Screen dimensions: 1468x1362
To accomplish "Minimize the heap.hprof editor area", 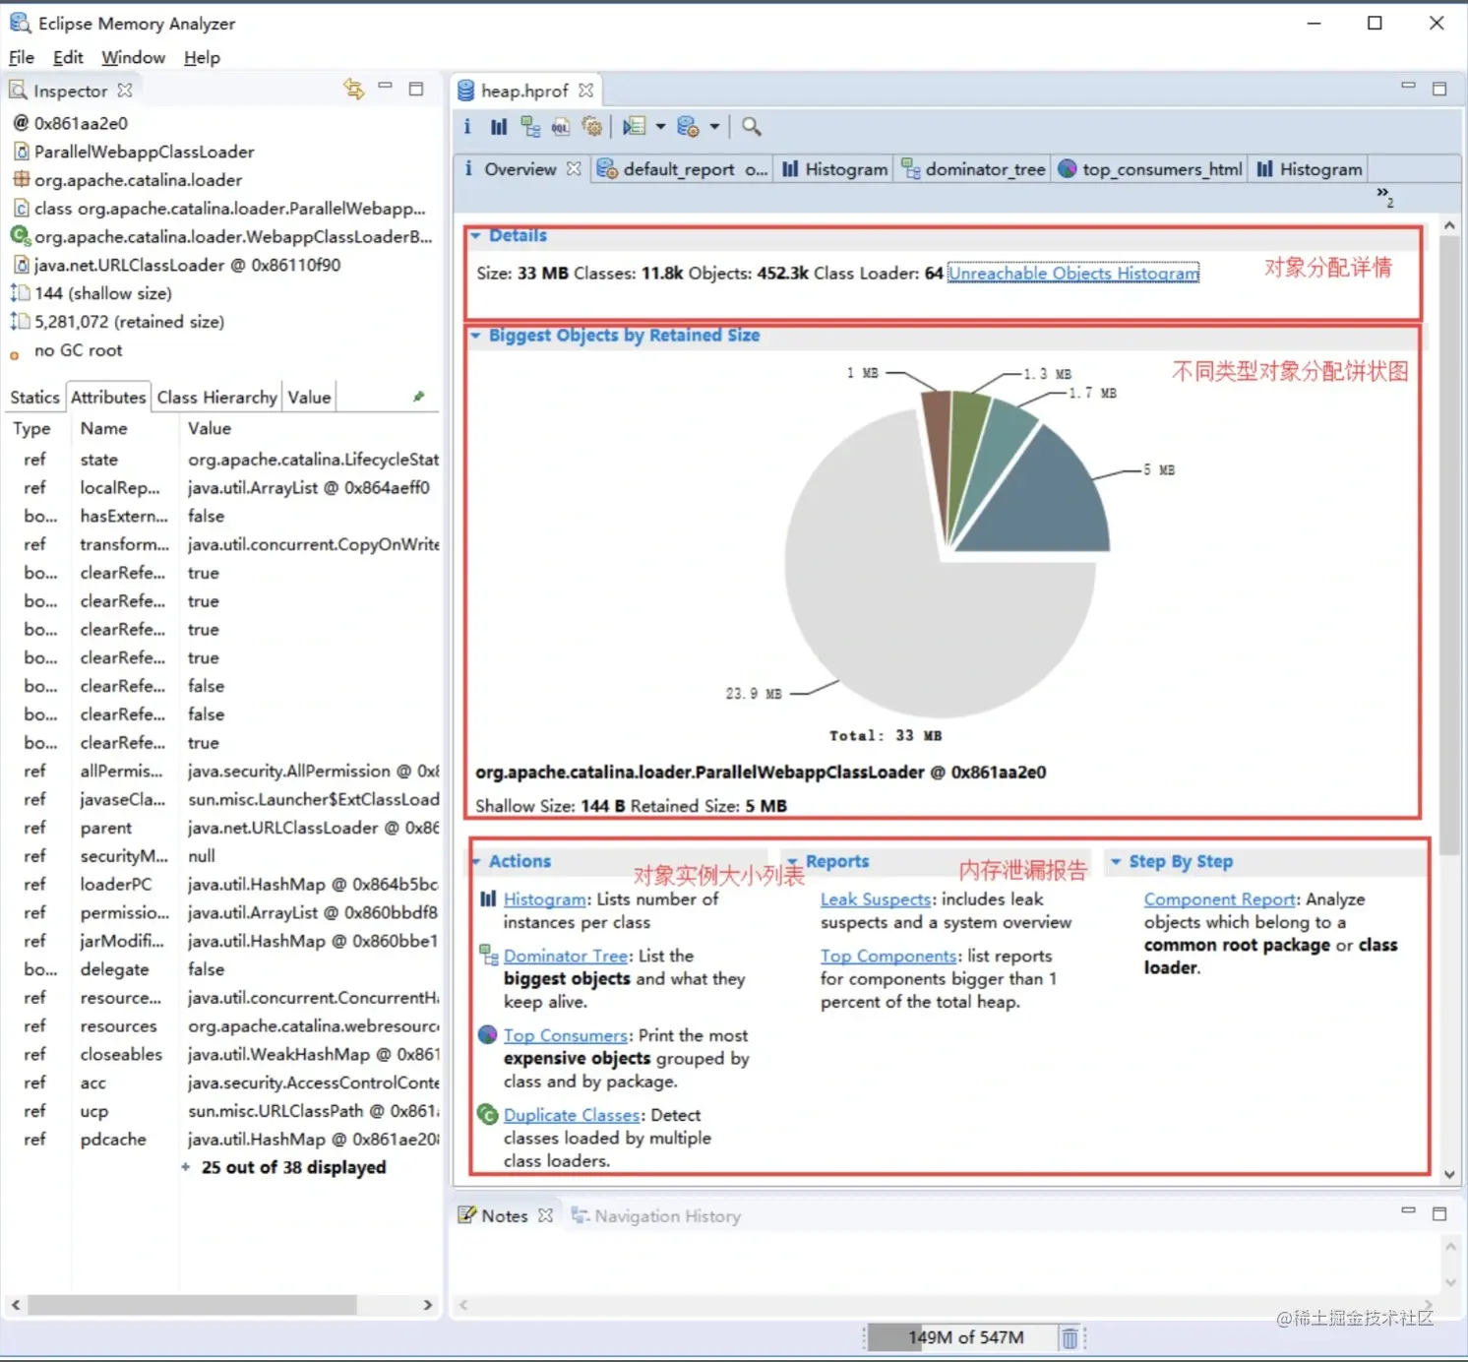I will (x=1408, y=87).
